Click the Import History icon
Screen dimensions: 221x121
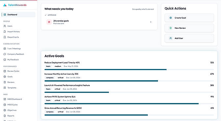(x=5, y=32)
